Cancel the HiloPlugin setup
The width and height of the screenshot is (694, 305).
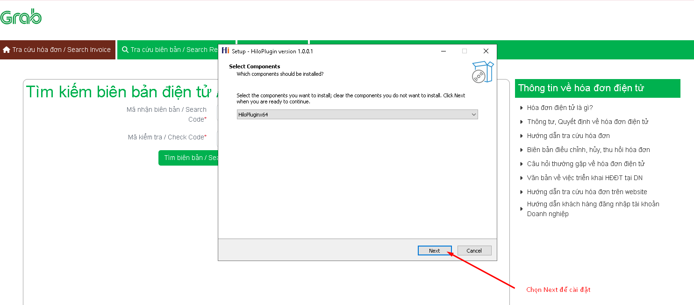pos(474,251)
